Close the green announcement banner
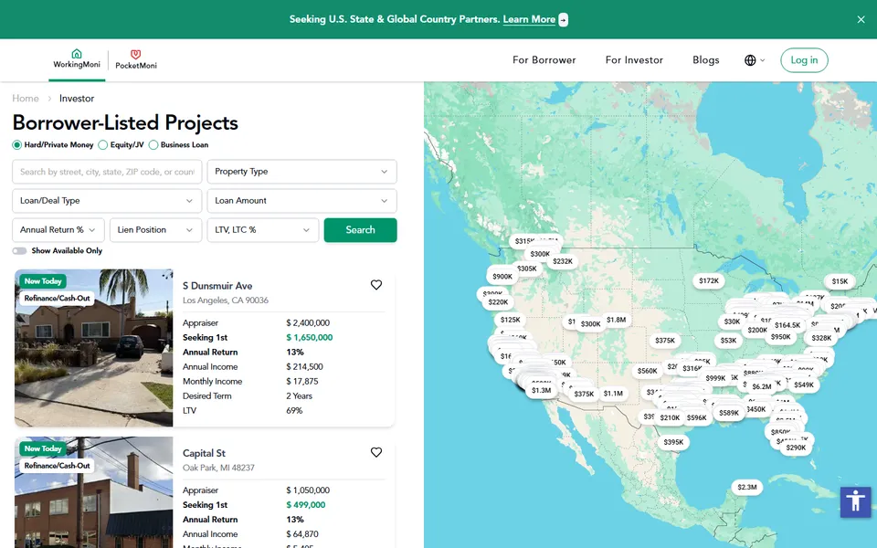Screen dimensions: 877x548 click(x=861, y=19)
